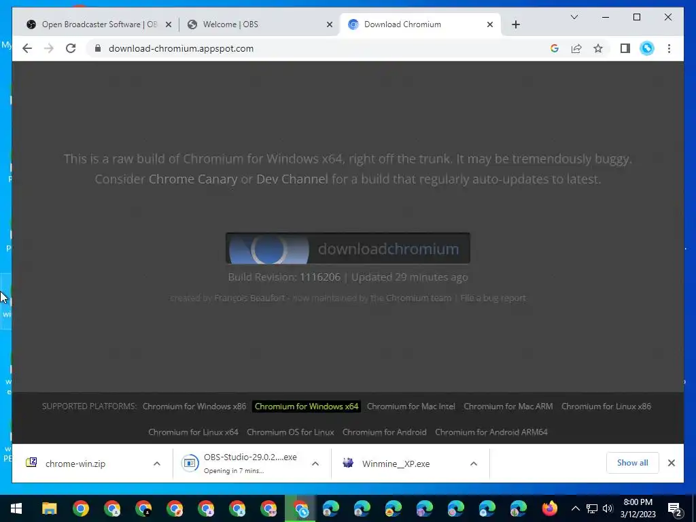Share this page using the share icon
This screenshot has width=696, height=522.
pos(576,48)
